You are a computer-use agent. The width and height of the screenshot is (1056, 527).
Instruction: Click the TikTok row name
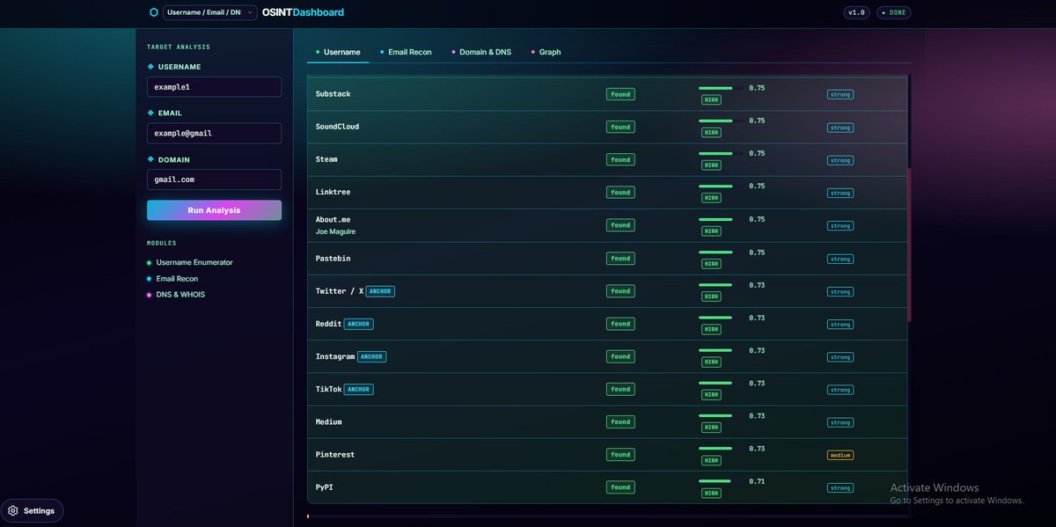point(329,389)
